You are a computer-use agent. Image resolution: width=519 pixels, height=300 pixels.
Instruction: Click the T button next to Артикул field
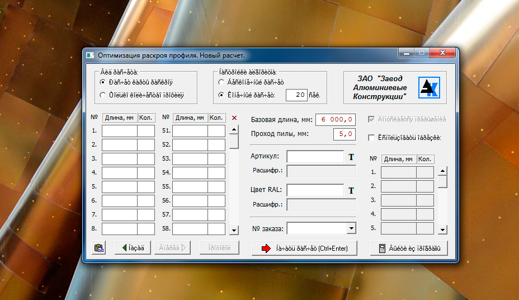(351, 157)
